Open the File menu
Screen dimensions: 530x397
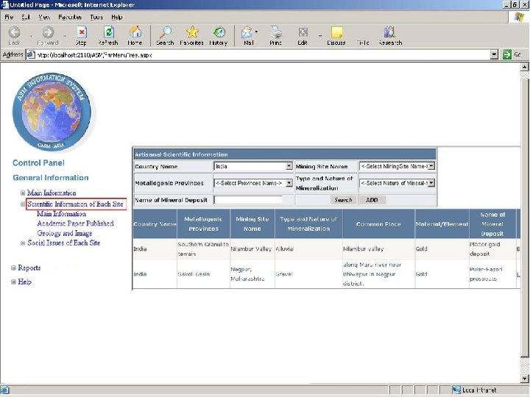(9, 17)
